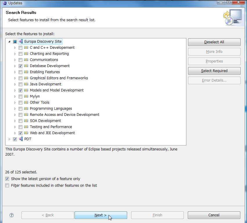Select the Graphical Editors and Frameworks label
The height and width of the screenshot is (223, 247).
(59, 78)
